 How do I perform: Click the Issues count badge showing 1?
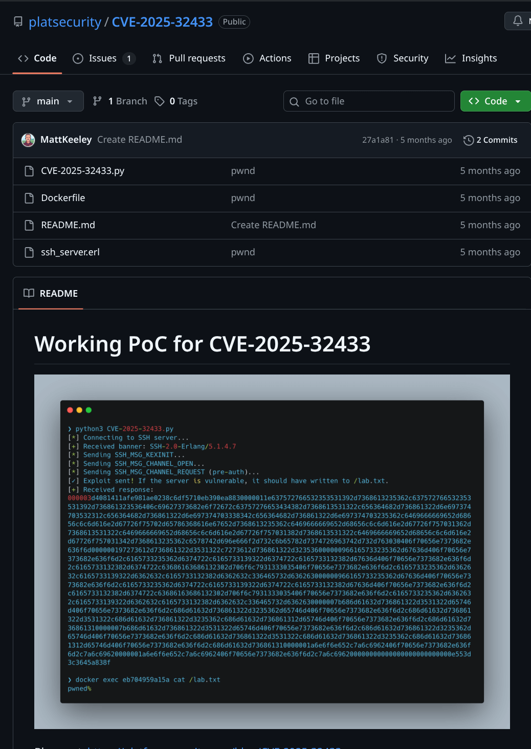[x=129, y=58]
